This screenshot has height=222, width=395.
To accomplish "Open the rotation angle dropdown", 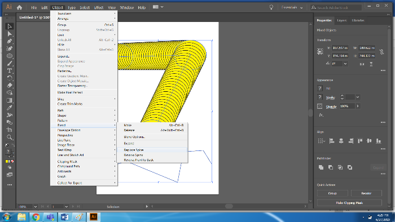I will click(x=345, y=64).
